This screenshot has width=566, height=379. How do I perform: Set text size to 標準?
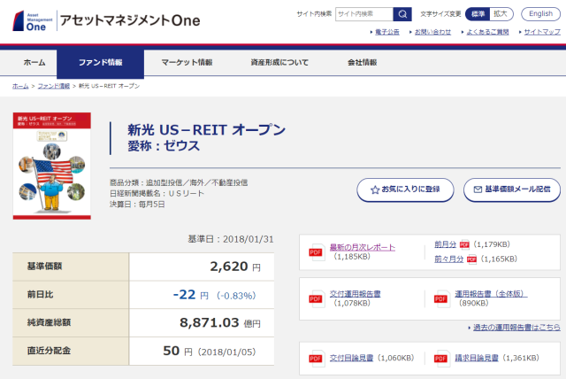(478, 14)
